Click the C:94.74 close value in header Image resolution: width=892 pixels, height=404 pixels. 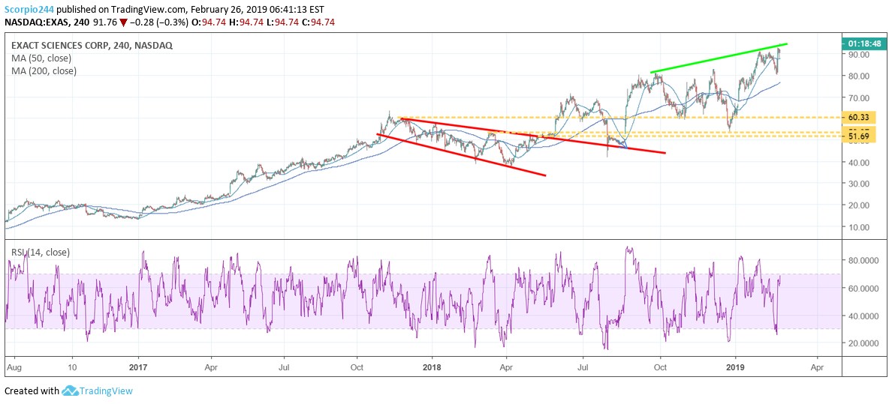coord(318,23)
